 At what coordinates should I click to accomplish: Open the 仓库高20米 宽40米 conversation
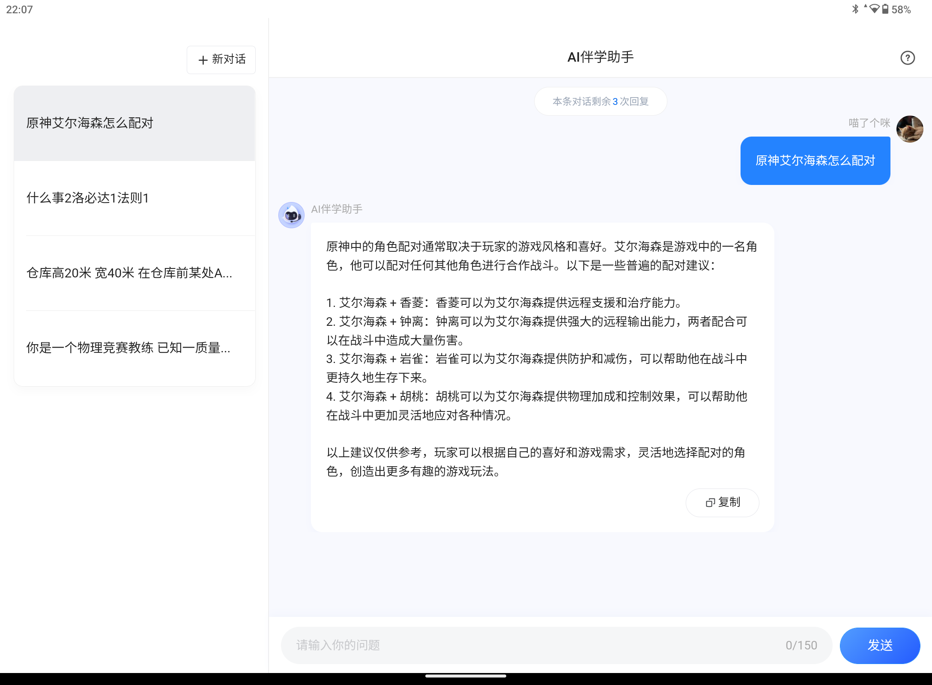(x=134, y=273)
